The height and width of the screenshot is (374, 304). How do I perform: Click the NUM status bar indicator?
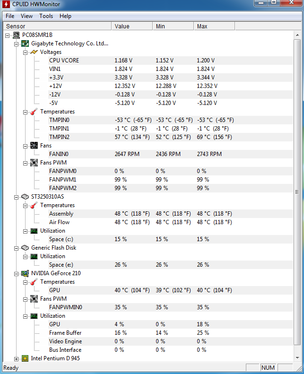[268, 367]
